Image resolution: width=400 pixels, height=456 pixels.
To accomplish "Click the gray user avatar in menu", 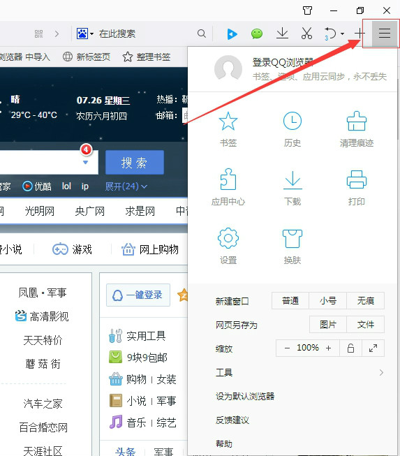I will [228, 69].
